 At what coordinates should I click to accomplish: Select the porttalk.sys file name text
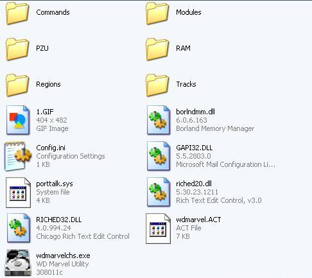tap(55, 184)
